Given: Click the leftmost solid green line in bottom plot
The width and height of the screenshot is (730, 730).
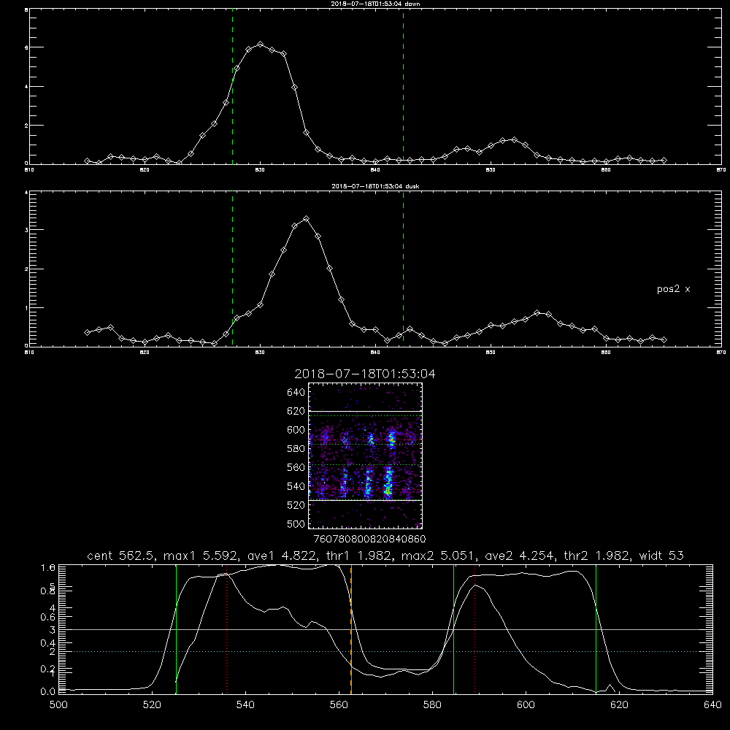Looking at the screenshot, I should point(176,629).
